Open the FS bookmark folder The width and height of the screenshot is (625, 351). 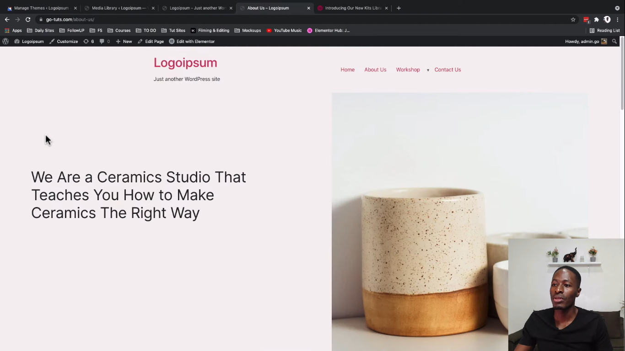click(x=96, y=31)
